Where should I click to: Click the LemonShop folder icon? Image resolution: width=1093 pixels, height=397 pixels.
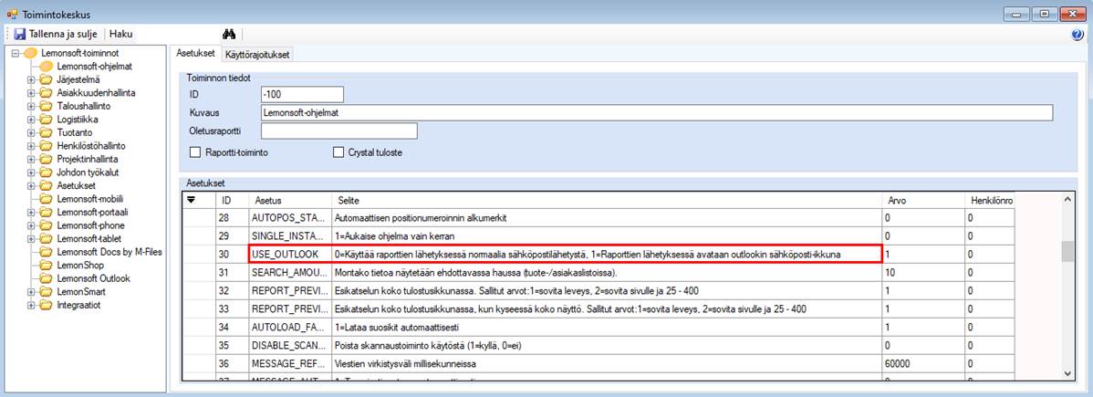point(46,266)
